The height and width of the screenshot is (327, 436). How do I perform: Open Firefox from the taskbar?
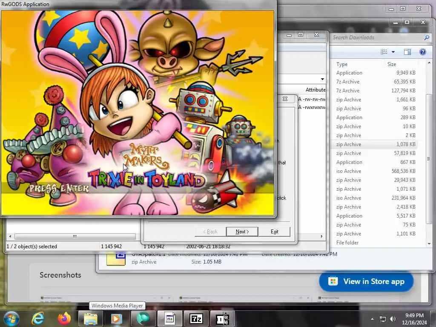[x=64, y=318]
